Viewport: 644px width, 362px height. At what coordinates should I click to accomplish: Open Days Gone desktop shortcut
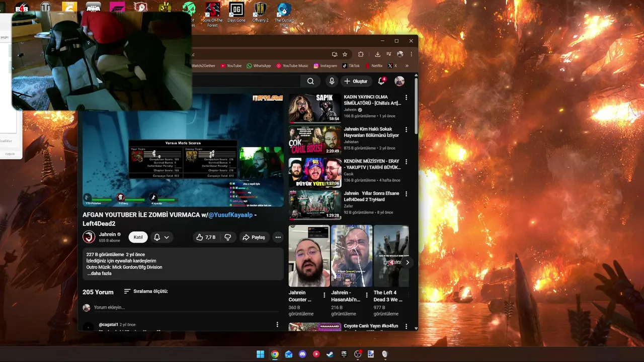(x=236, y=13)
